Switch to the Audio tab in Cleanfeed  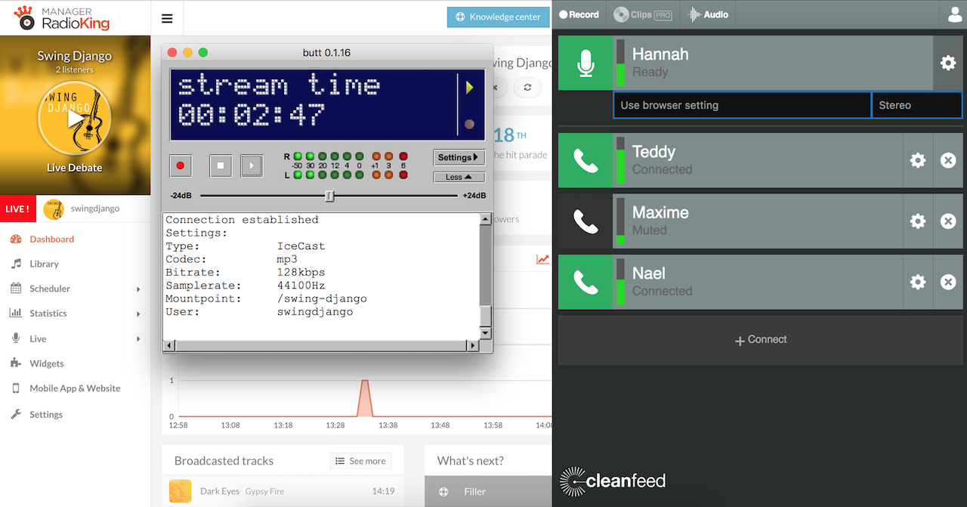708,14
